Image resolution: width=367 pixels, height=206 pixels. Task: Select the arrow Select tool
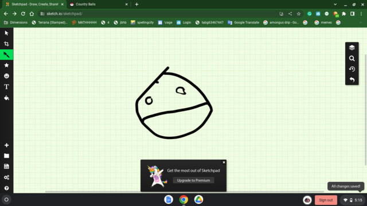coord(6,33)
